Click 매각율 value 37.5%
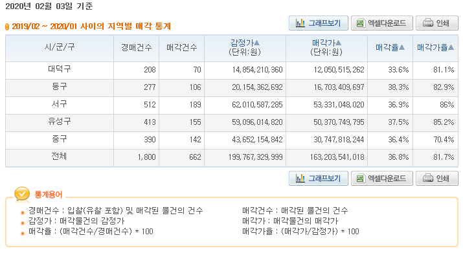Screen dimensions: 463x253 [398, 122]
